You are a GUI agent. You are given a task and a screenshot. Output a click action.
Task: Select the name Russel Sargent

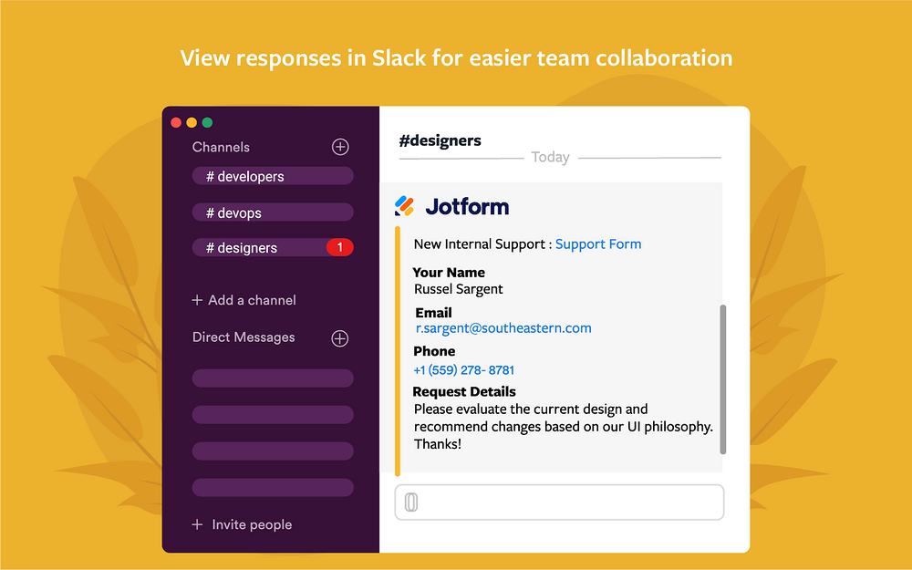pos(459,289)
